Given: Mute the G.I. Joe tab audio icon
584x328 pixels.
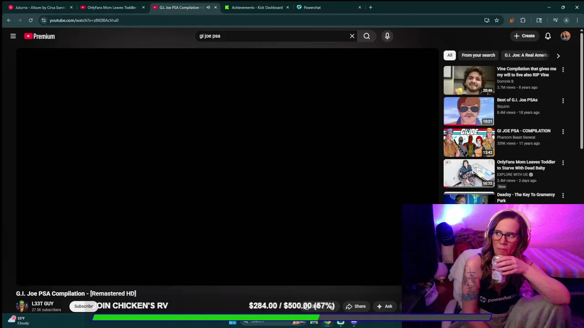Looking at the screenshot, I should coord(208,7).
